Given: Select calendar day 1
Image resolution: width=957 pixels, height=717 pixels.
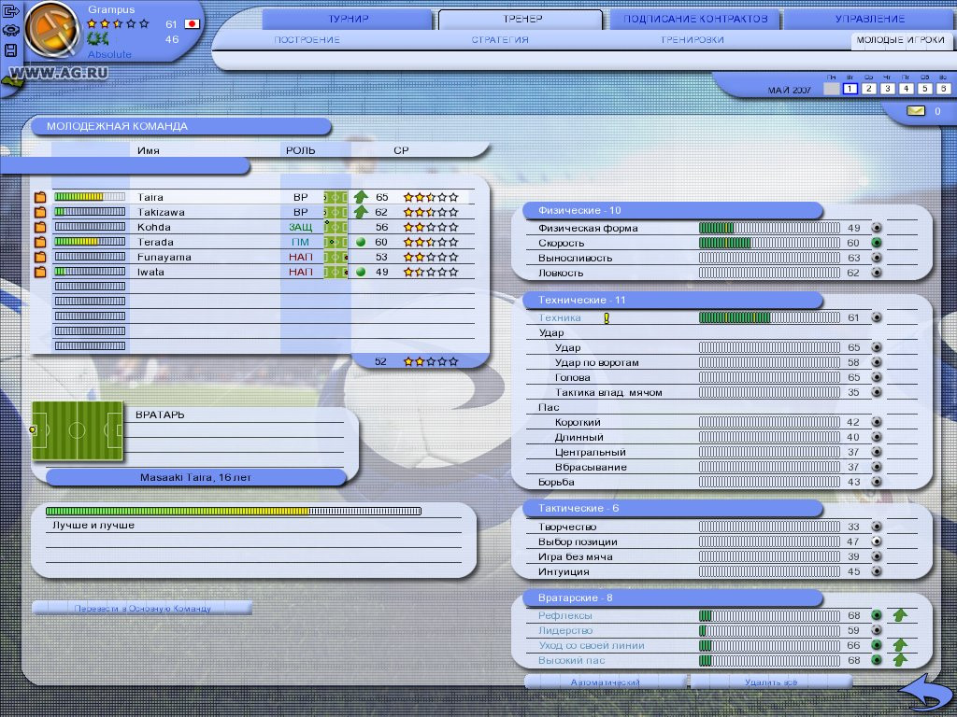Looking at the screenshot, I should 850,89.
